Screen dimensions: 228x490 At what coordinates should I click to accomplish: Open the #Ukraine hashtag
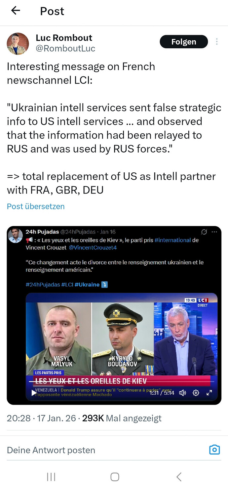click(x=87, y=285)
